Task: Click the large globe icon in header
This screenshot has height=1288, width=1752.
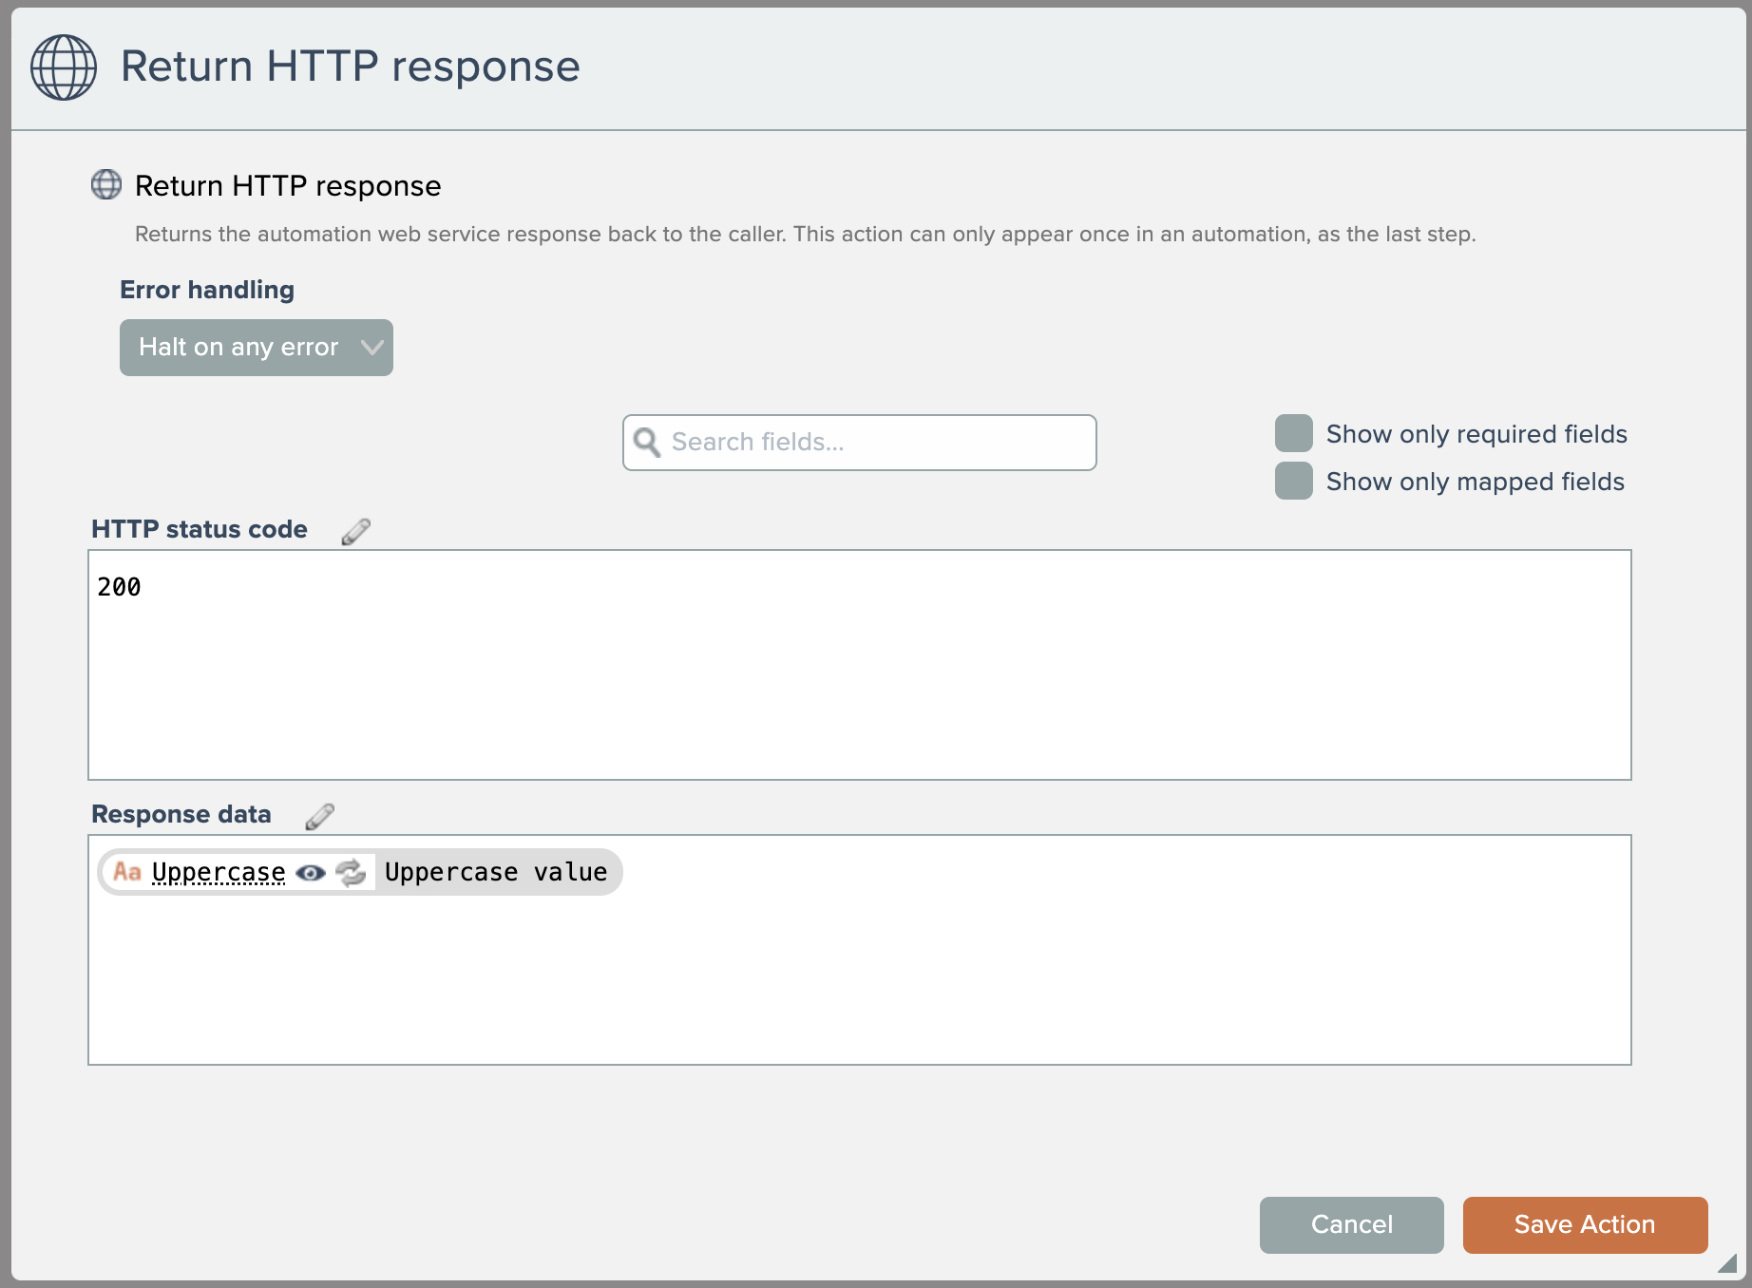Action: click(64, 67)
